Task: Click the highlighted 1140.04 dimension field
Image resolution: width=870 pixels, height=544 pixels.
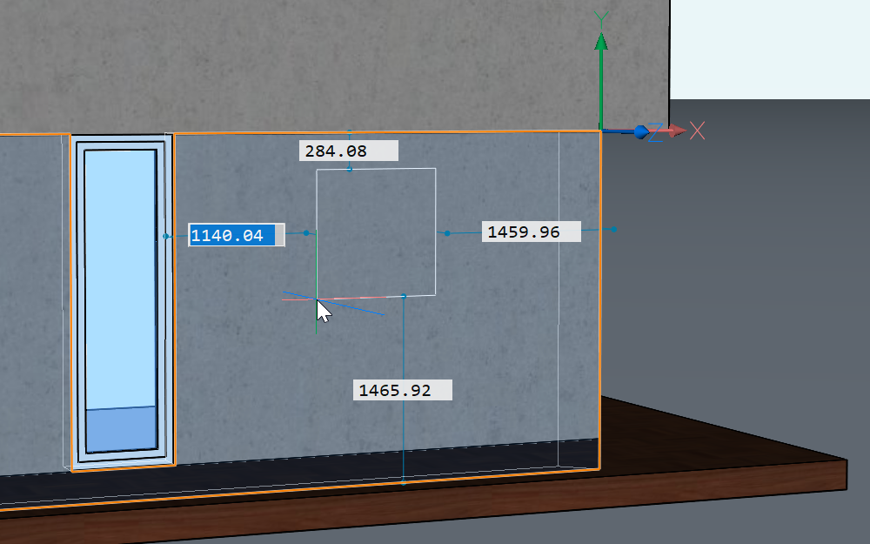Action: pos(236,235)
